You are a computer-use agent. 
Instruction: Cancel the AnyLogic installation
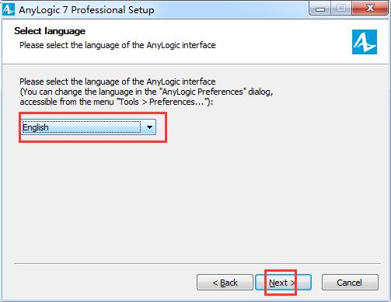(x=350, y=283)
